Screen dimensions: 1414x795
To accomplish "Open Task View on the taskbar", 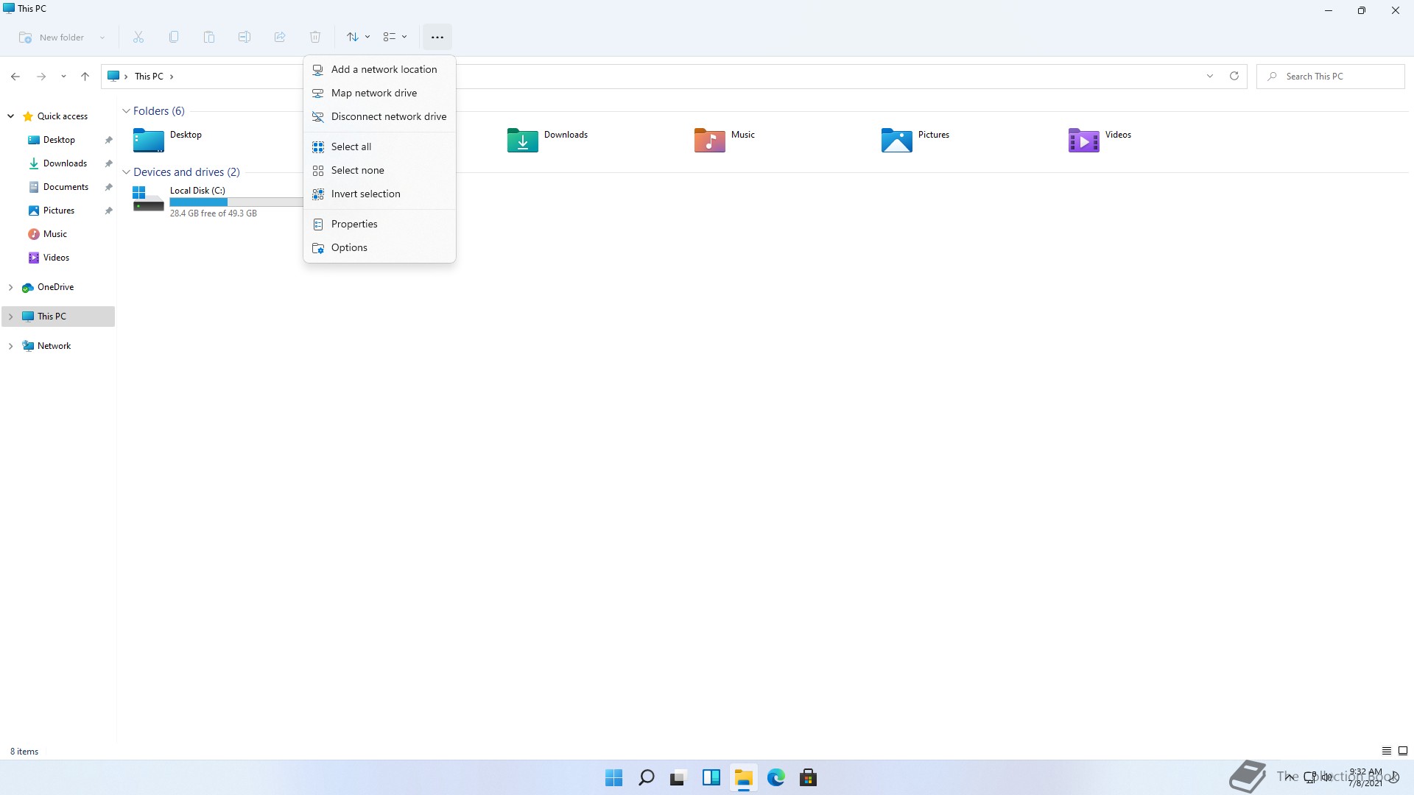I will 678,778.
